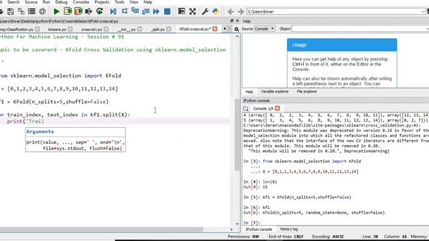Switch to History log tab
This screenshot has height=241, width=429.
click(289, 229)
